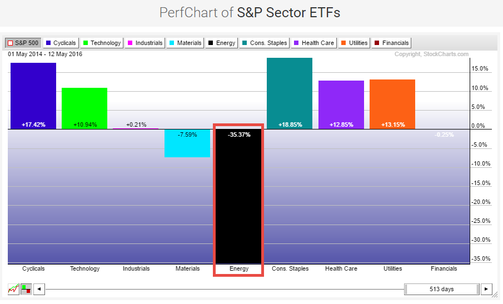Select the histogram bar chart mode icon
Viewport: 503px width, 304px height.
pos(26,289)
